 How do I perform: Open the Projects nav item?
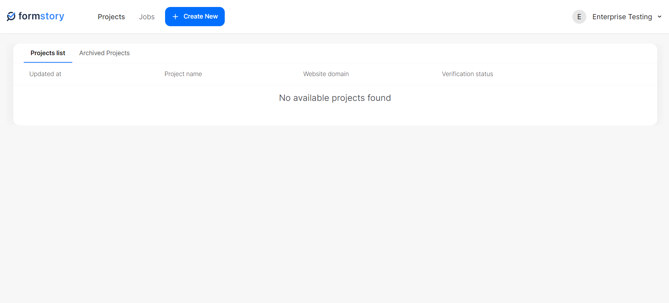(111, 17)
